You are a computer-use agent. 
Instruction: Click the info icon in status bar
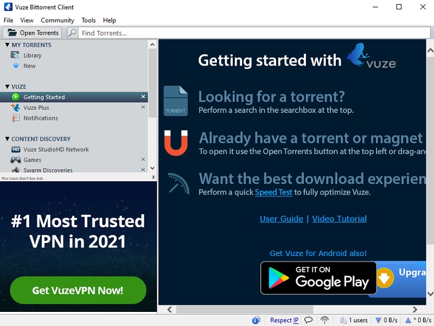256,320
